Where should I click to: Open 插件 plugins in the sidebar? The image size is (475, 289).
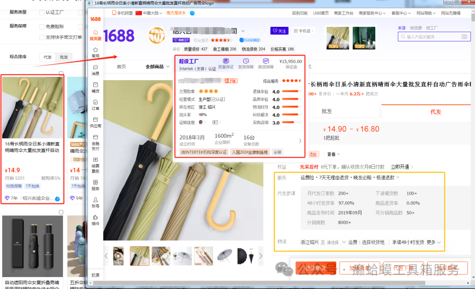coord(95,220)
